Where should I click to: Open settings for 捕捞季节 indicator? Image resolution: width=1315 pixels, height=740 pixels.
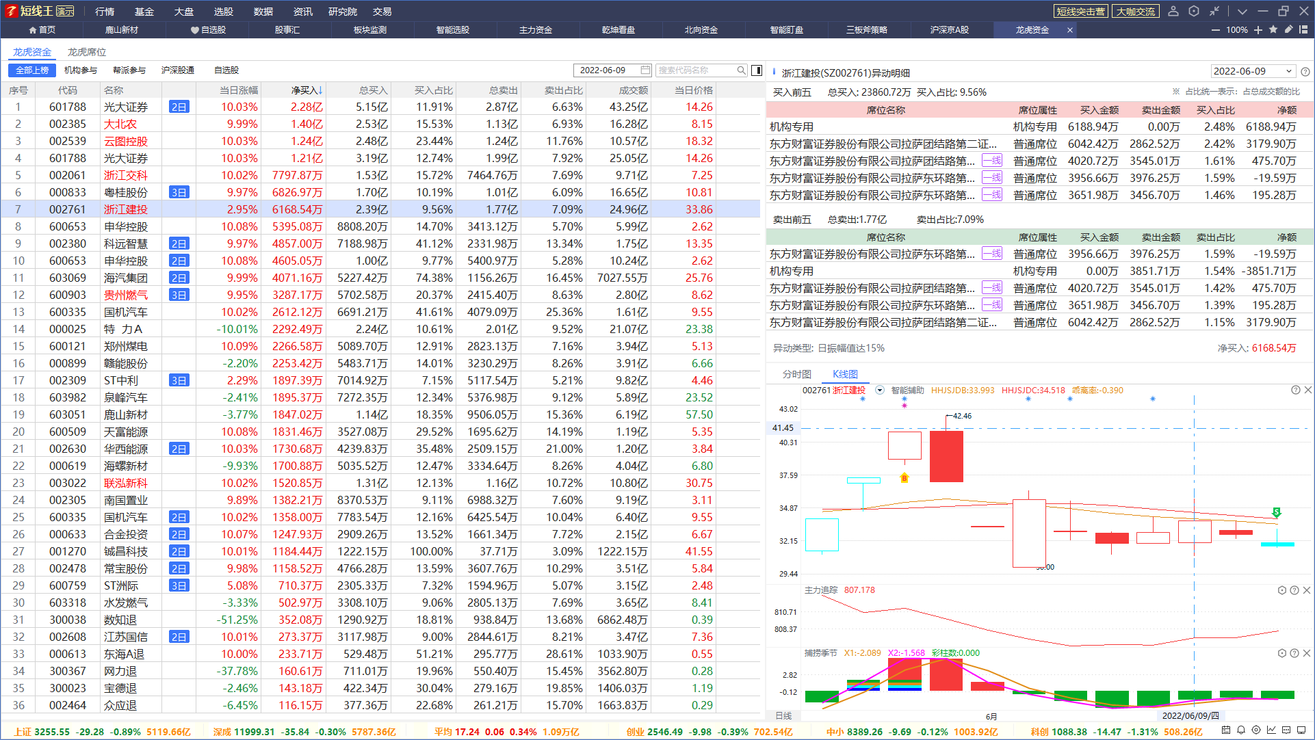coord(1282,653)
